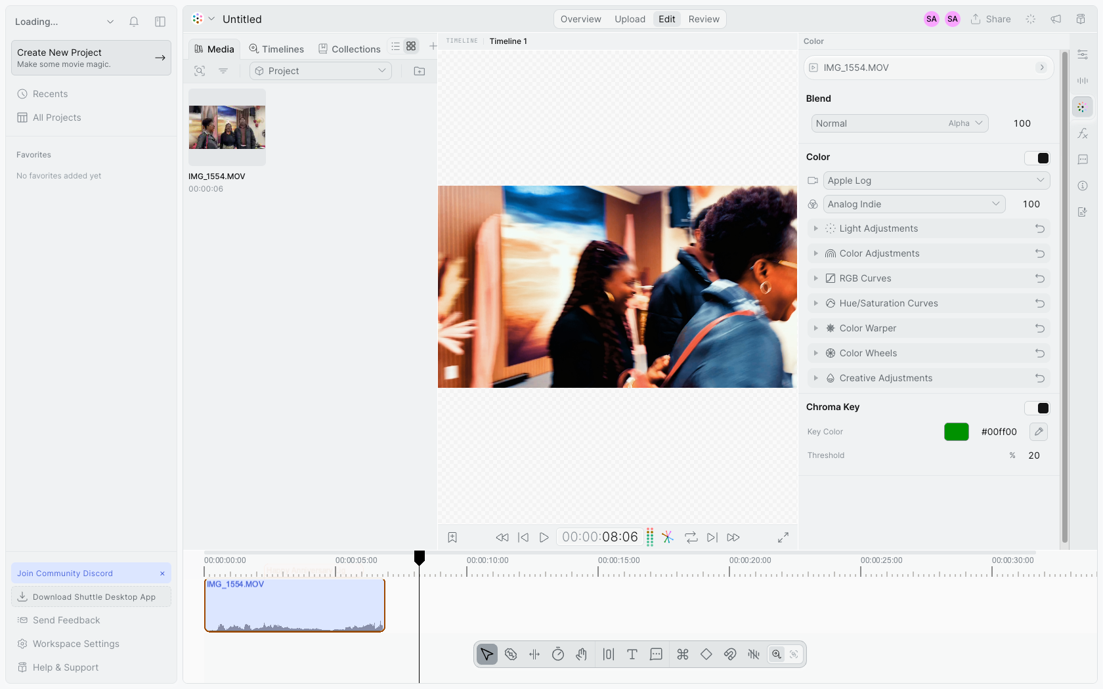Select the IMG_1554.MOV clip on timeline
This screenshot has width=1103, height=689.
295,605
